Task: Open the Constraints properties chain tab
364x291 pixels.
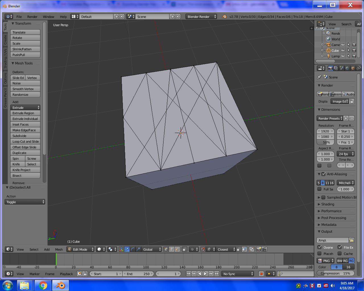Action: point(358,68)
